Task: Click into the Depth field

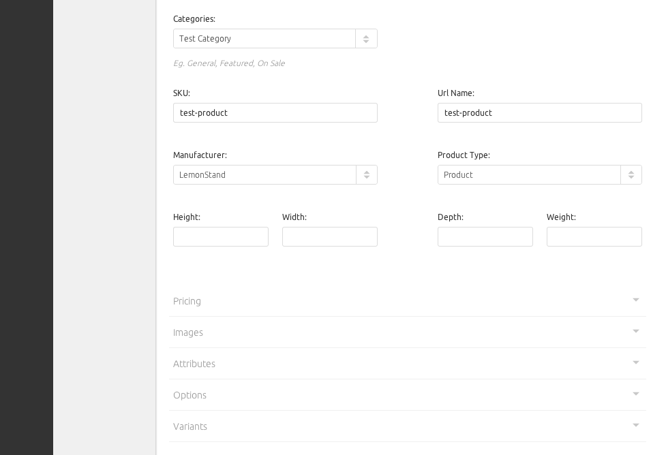Action: coord(485,237)
